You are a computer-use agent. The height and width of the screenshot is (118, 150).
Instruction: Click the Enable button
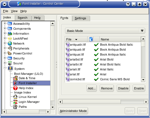pos(139,88)
